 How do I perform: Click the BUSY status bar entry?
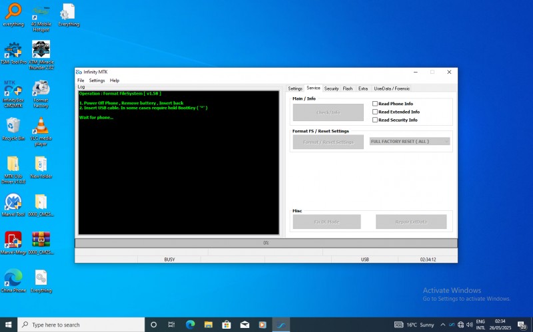pos(169,259)
